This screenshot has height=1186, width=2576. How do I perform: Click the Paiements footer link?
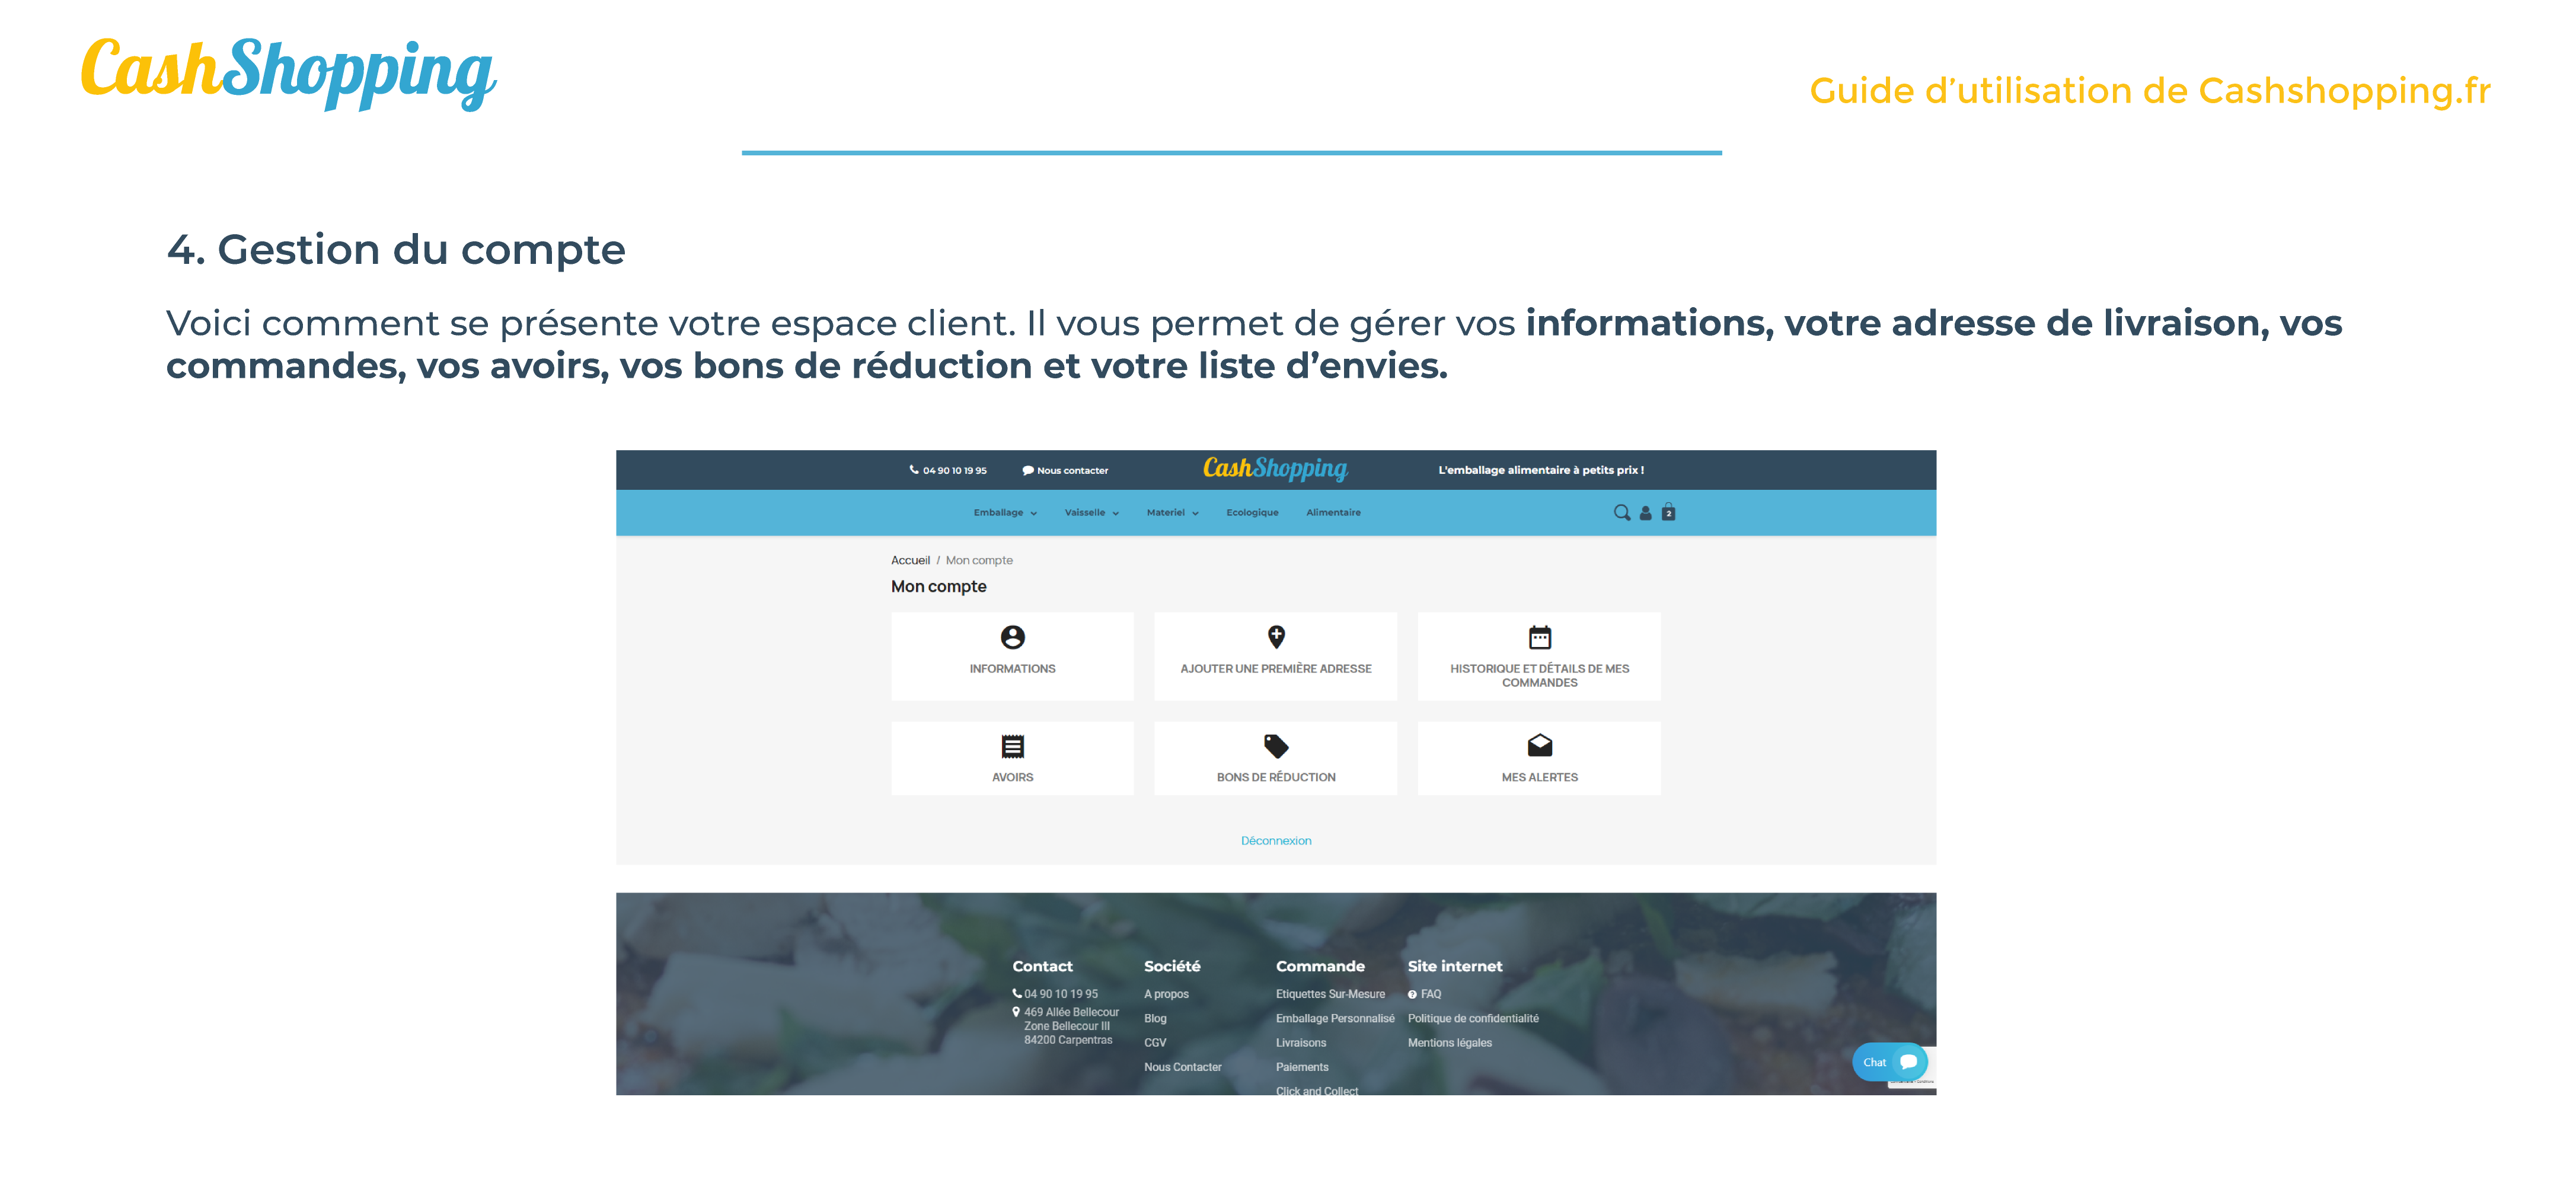[1302, 1067]
